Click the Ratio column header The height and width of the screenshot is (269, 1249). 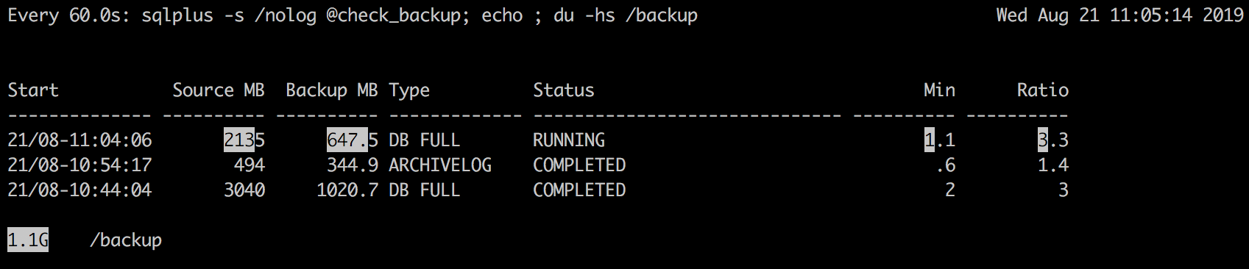click(1043, 90)
